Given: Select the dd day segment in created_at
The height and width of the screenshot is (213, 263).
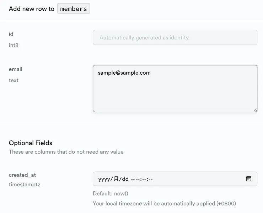Looking at the screenshot, I should pyautogui.click(x=125, y=179).
